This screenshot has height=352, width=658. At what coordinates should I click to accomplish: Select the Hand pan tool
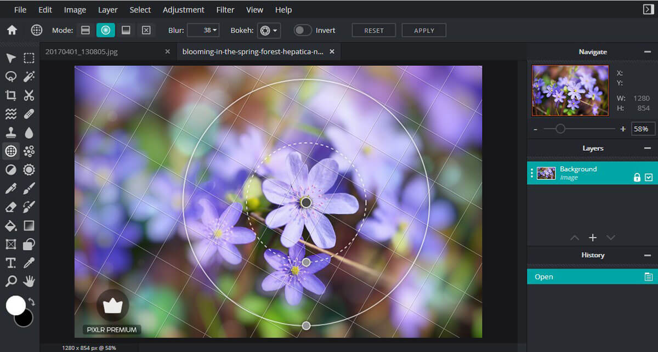[x=29, y=281]
